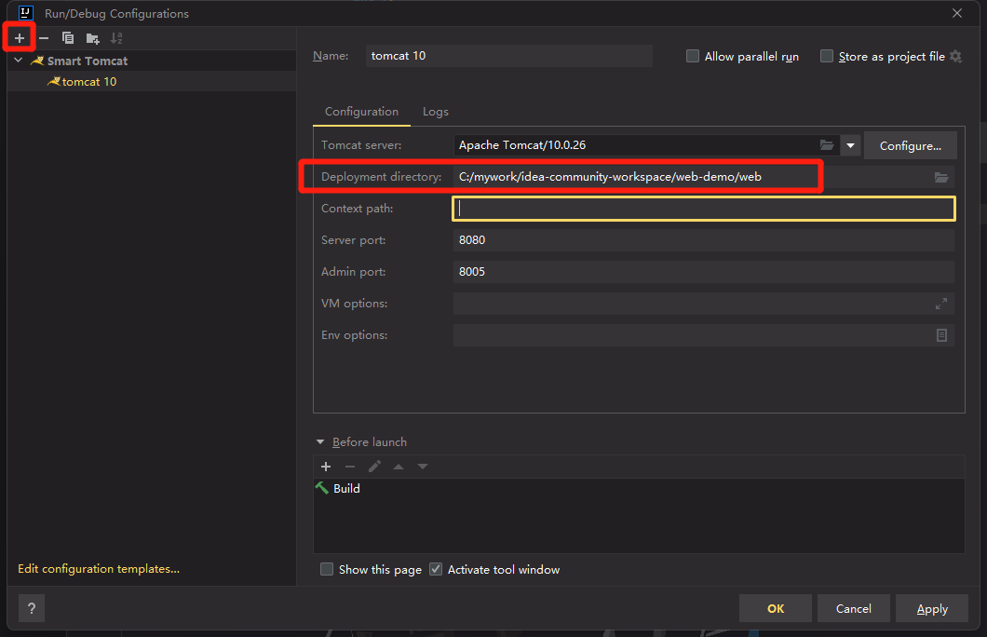Sort configurations alphabetically
The height and width of the screenshot is (637, 987).
click(116, 38)
